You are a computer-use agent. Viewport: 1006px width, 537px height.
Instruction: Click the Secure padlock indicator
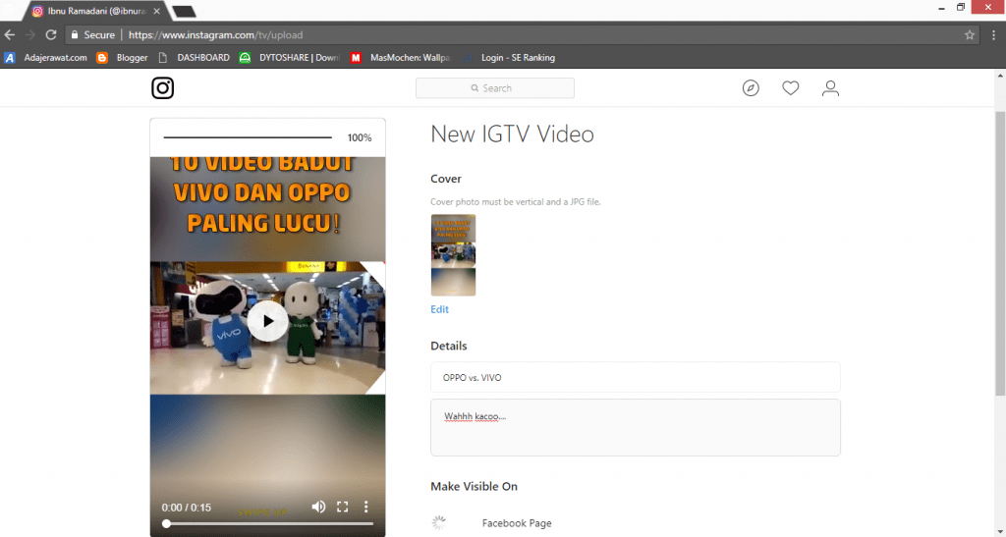(x=93, y=34)
